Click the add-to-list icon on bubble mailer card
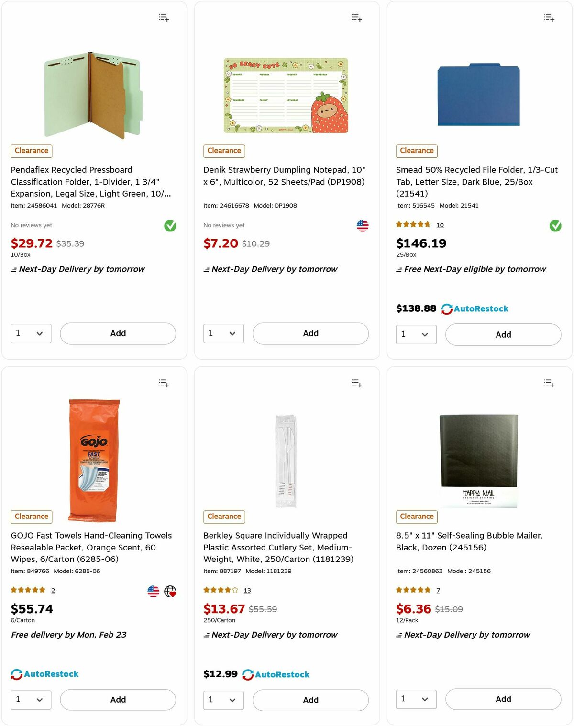This screenshot has height=726, width=574. pos(549,383)
